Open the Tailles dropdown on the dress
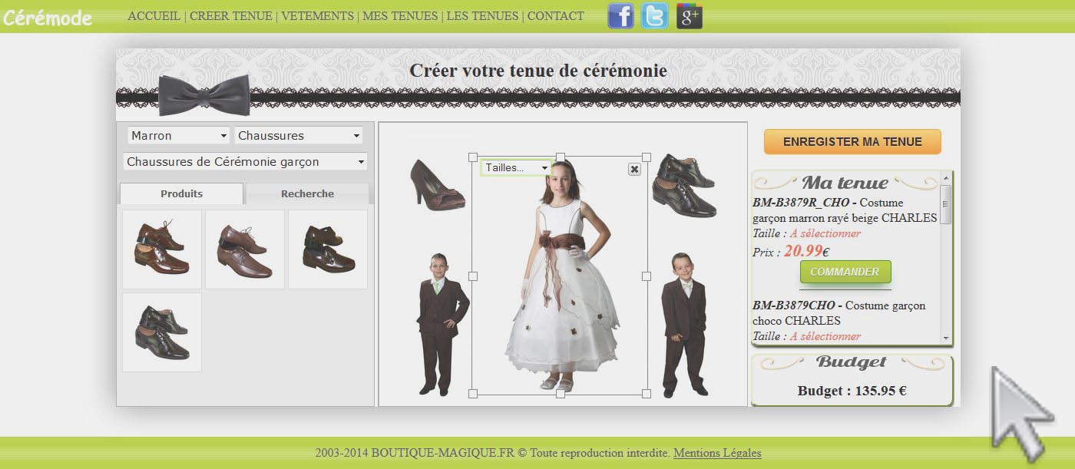 (515, 167)
